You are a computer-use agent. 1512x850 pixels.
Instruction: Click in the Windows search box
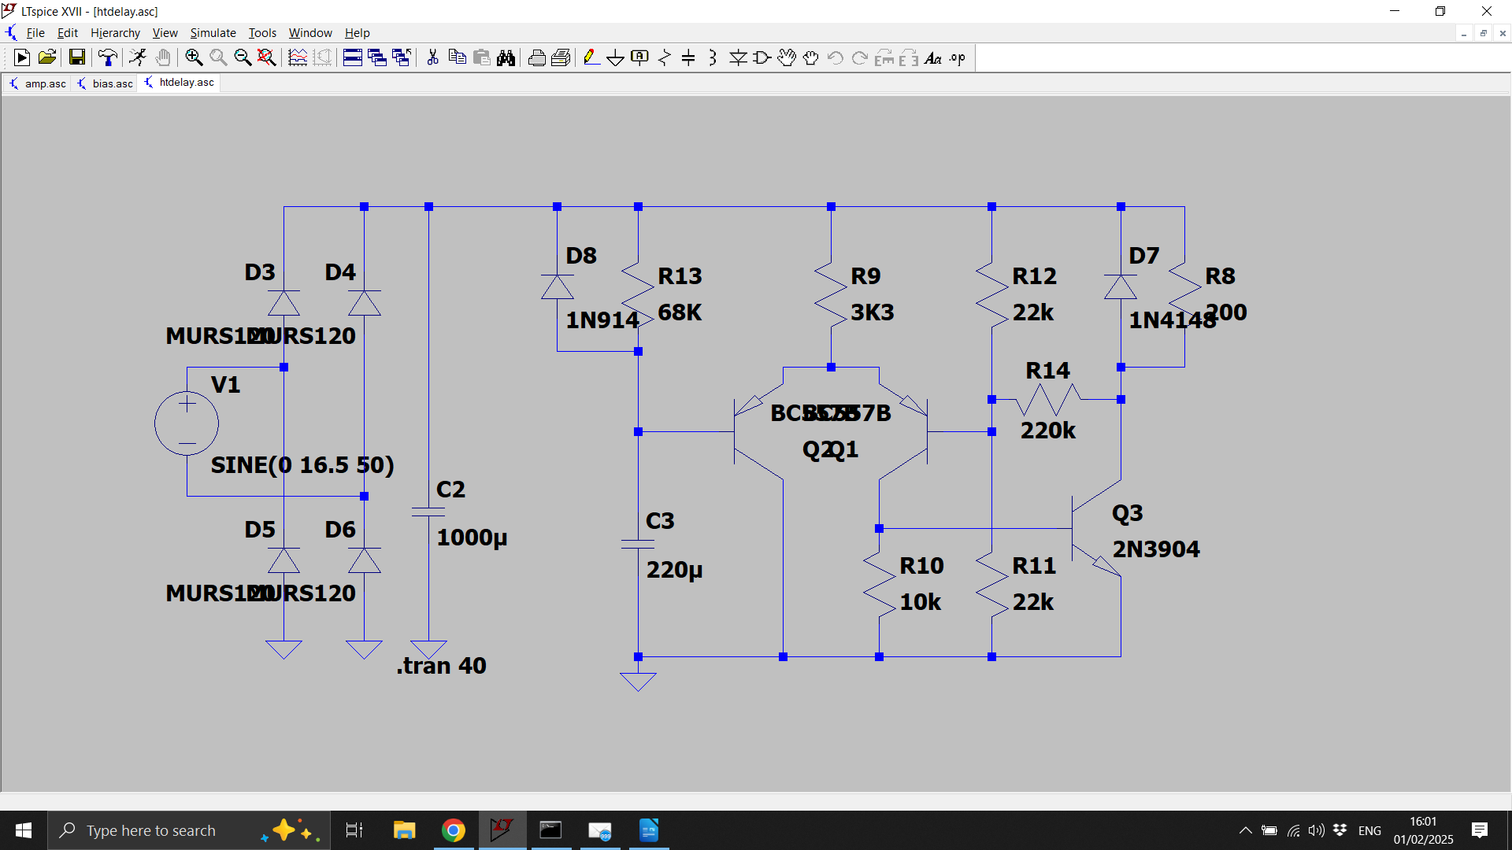(x=189, y=830)
